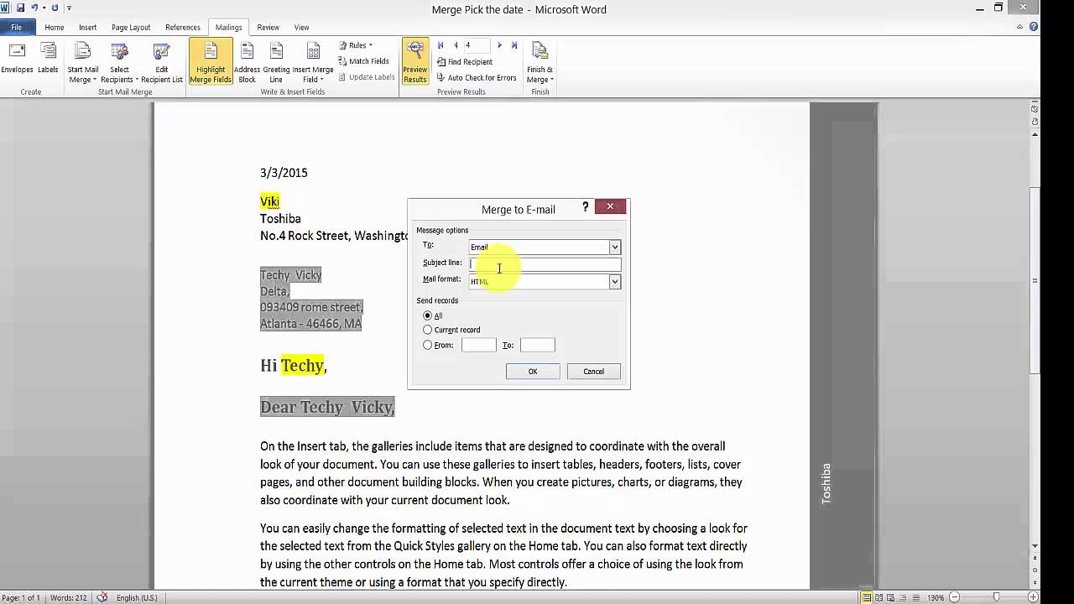Open the Finish & Merge dropdown
The height and width of the screenshot is (604, 1074).
pyautogui.click(x=540, y=75)
